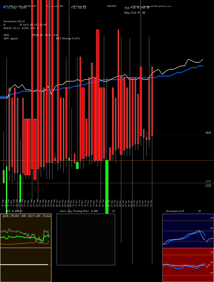Click the SBPSETF ticker title
The height and width of the screenshot is (282, 214).
tap(112, 6)
